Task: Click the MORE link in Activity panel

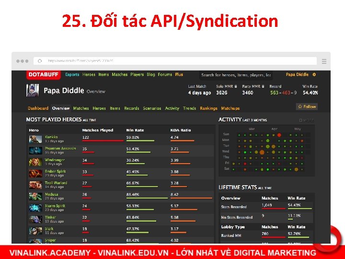Action: point(307,120)
